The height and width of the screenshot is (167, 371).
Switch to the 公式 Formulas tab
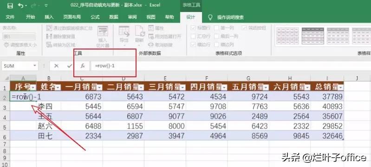(x=95, y=17)
